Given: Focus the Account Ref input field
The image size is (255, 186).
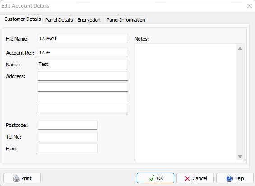Looking at the screenshot, I should (x=83, y=52).
